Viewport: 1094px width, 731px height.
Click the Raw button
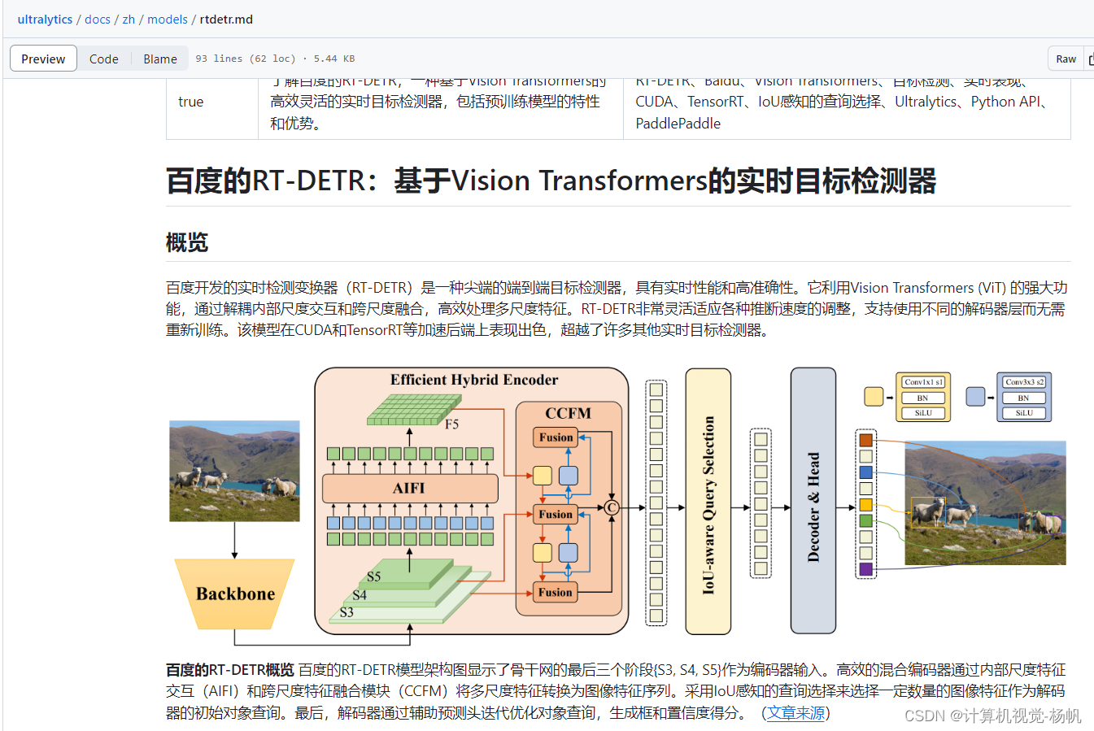tap(1066, 59)
